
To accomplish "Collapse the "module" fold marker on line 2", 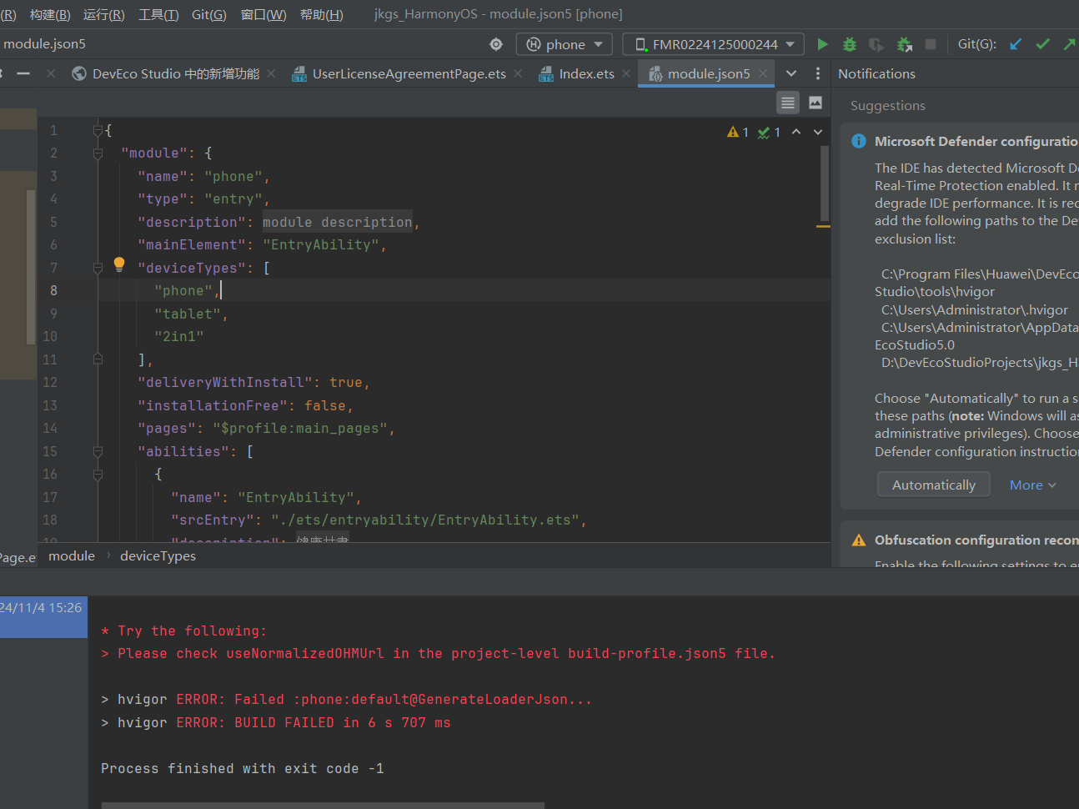I will click(x=98, y=153).
